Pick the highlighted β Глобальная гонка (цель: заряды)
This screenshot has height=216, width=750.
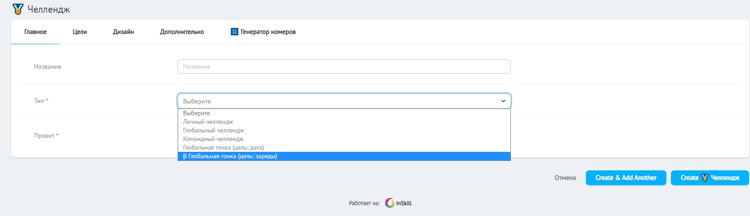click(230, 156)
